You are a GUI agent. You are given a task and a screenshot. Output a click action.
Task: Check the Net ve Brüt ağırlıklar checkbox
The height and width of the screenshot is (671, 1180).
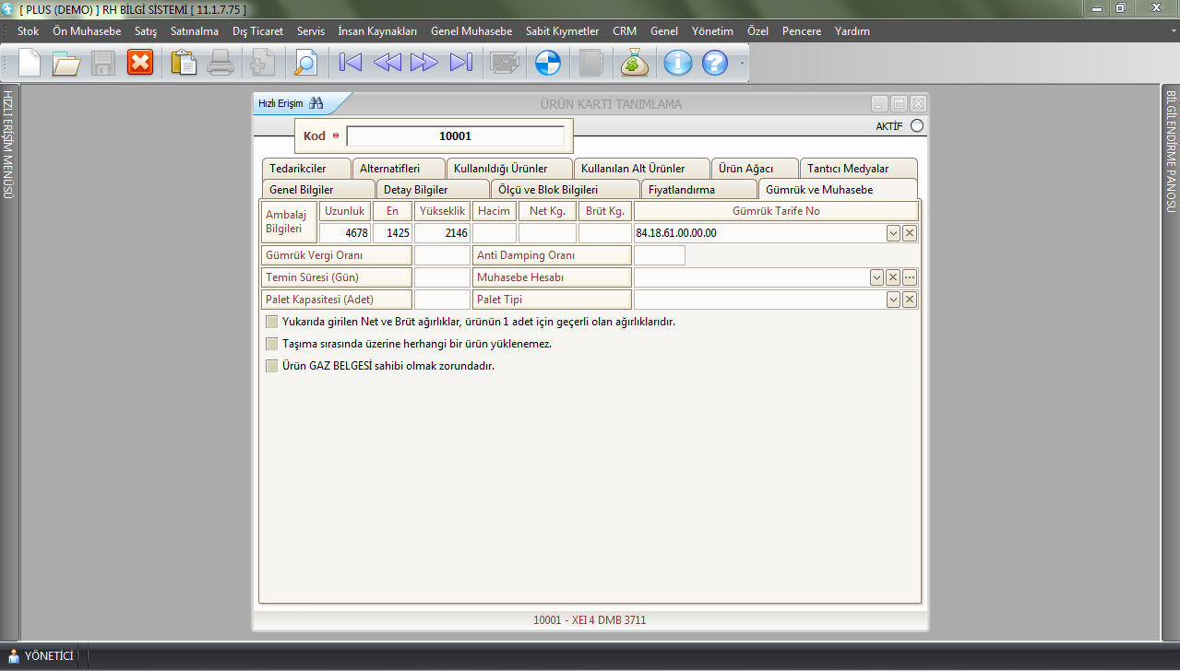tap(272, 322)
